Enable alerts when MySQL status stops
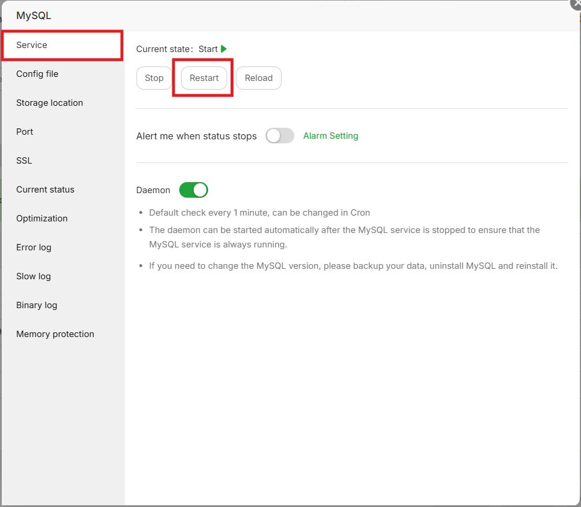This screenshot has height=507, width=581. coord(280,135)
